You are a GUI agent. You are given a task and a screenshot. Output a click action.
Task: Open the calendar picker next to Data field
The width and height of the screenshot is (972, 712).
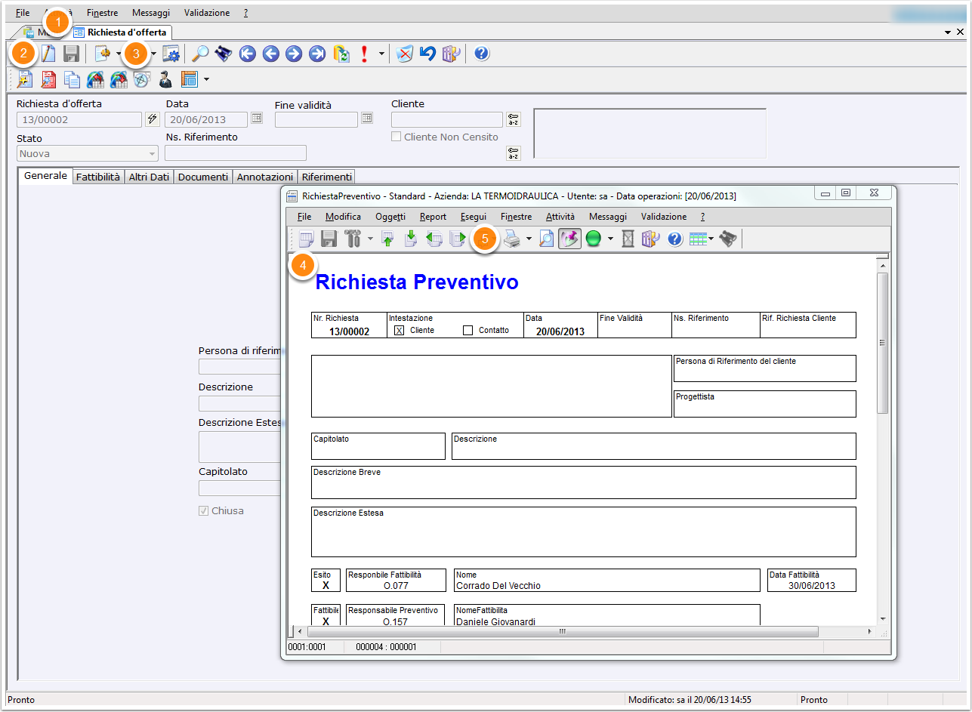[257, 118]
